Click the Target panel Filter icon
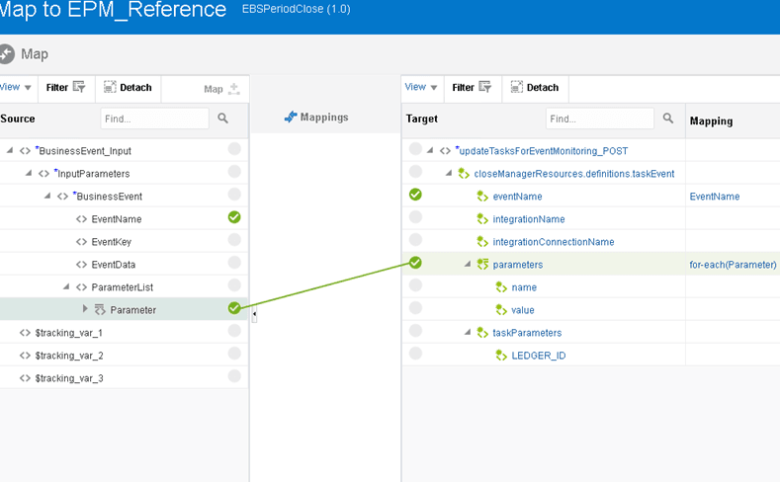The image size is (780, 482). click(485, 87)
